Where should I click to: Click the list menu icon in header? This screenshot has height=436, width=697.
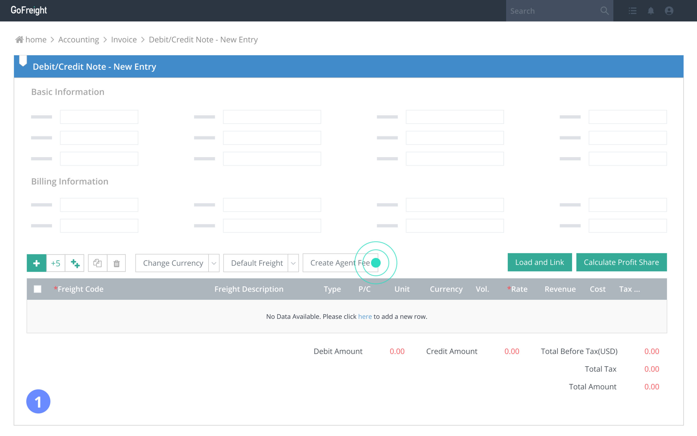click(x=632, y=11)
